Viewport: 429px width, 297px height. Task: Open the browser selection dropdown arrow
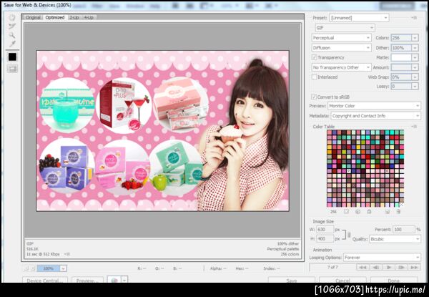point(124,280)
